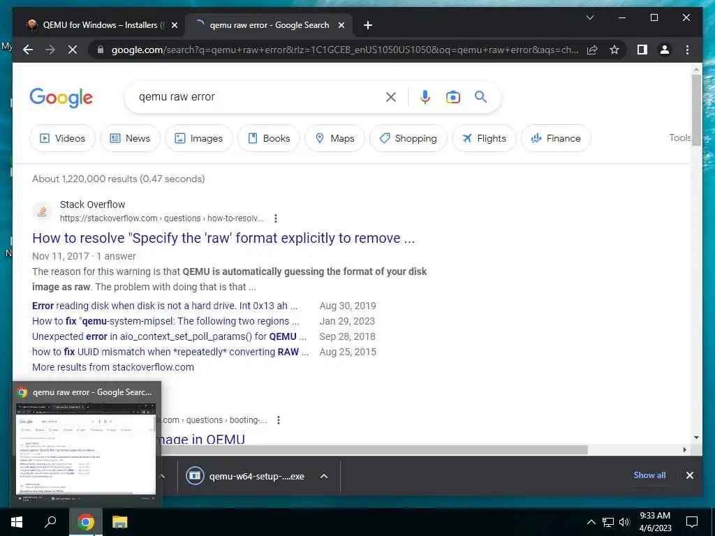Open 'How to resolve Specify the raw format' result

click(223, 238)
